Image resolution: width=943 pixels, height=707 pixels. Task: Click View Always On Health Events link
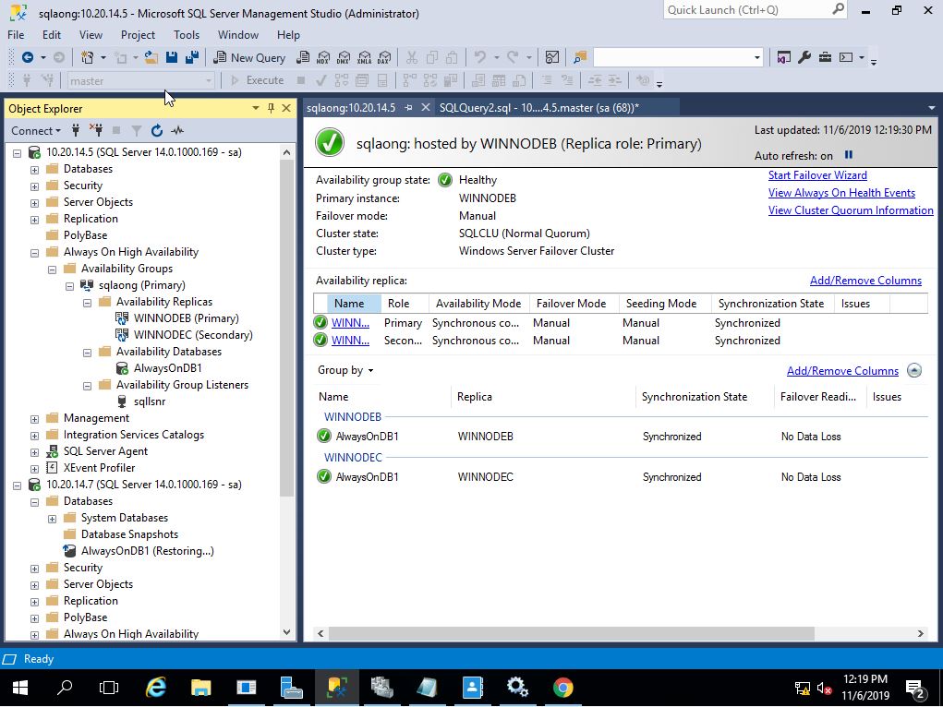[x=841, y=192]
